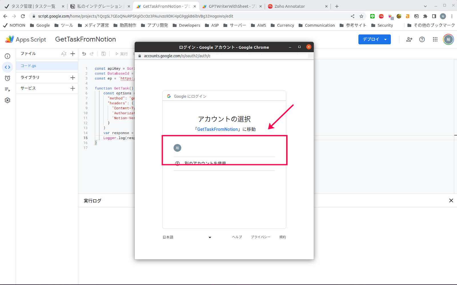The width and height of the screenshot is (457, 285).
Task: Close the タスク管理 browser tab
Action: pyautogui.click(x=63, y=6)
